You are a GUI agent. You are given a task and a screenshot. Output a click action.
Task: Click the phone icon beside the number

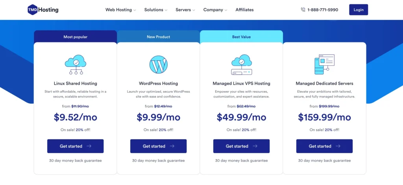[x=303, y=10]
